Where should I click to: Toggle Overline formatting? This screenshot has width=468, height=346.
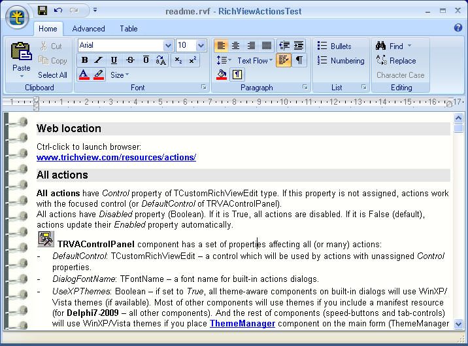coord(146,60)
